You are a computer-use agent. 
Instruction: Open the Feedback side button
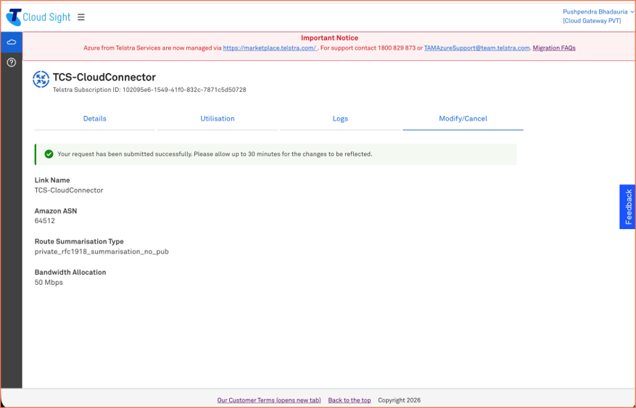[627, 207]
